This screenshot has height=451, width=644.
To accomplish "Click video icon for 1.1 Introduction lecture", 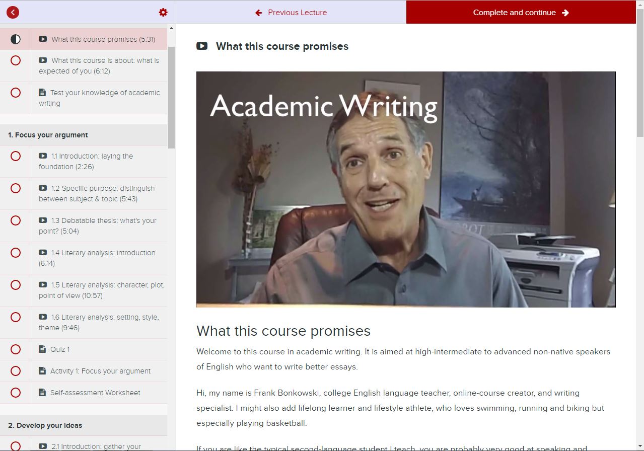I will click(x=43, y=156).
